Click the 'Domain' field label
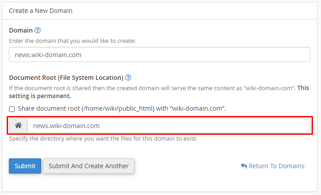This screenshot has height=195, width=321. (x=21, y=31)
